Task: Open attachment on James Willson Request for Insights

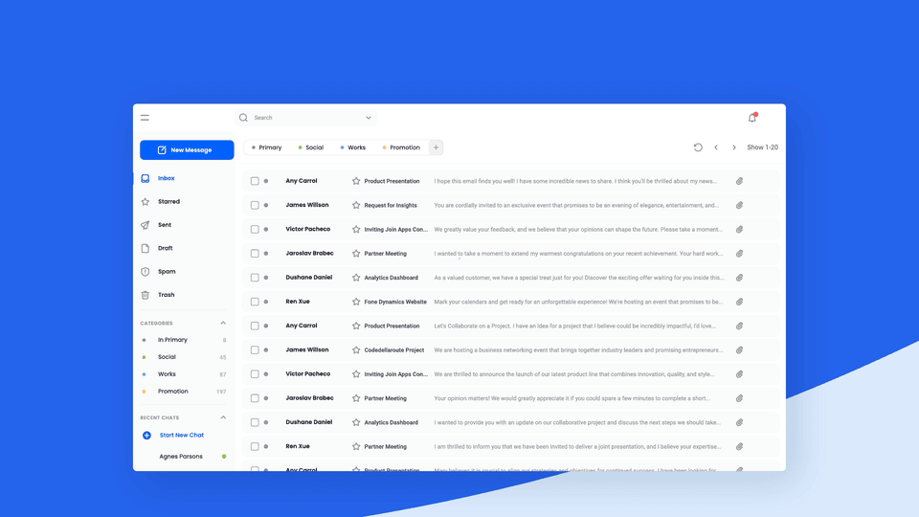Action: 739,205
